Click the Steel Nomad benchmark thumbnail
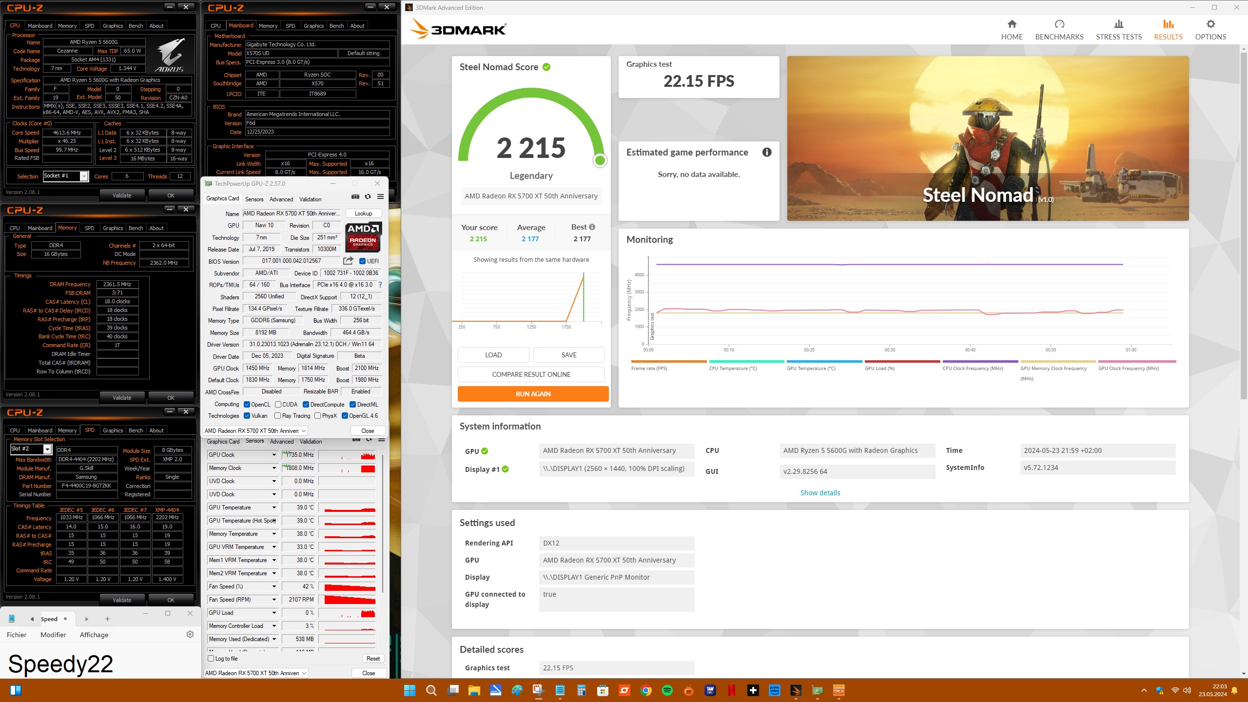This screenshot has width=1248, height=702. click(x=988, y=138)
